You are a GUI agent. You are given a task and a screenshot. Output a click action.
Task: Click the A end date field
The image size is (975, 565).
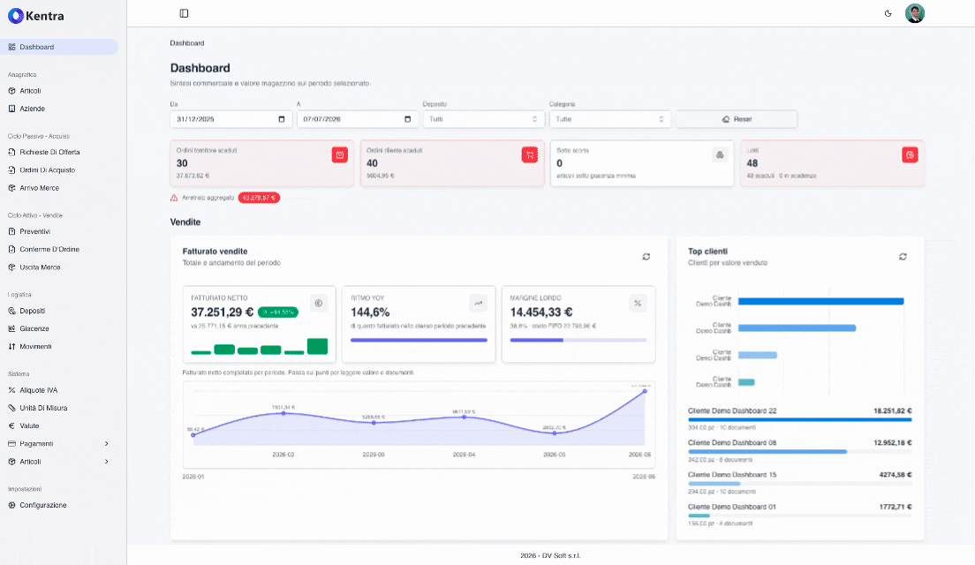pos(357,119)
